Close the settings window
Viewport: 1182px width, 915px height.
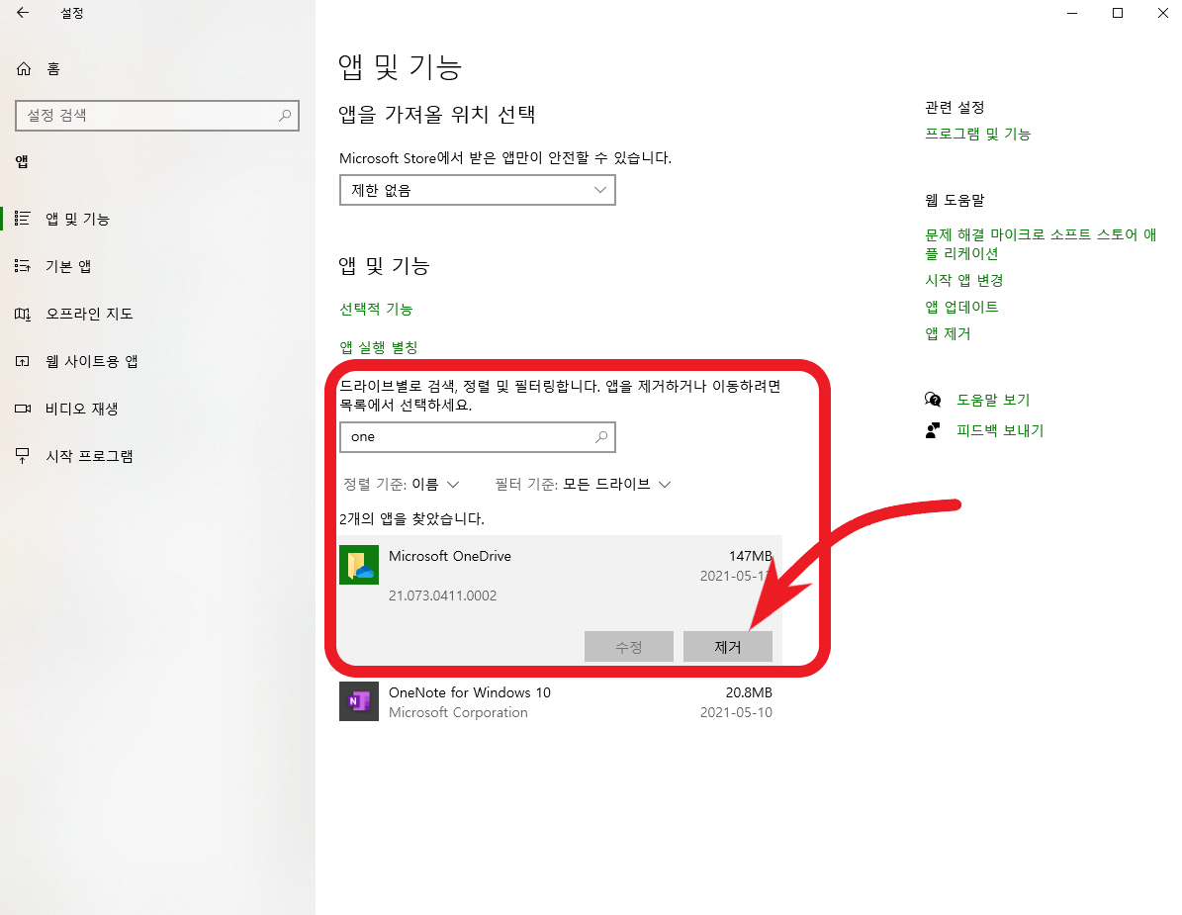pyautogui.click(x=1163, y=13)
